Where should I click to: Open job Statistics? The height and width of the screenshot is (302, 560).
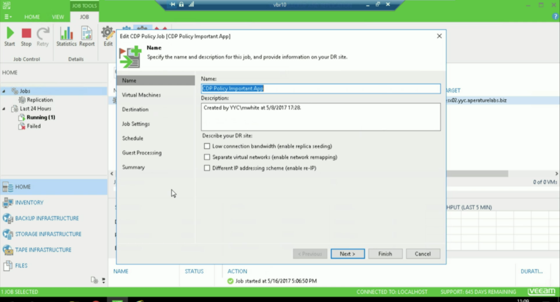click(66, 36)
